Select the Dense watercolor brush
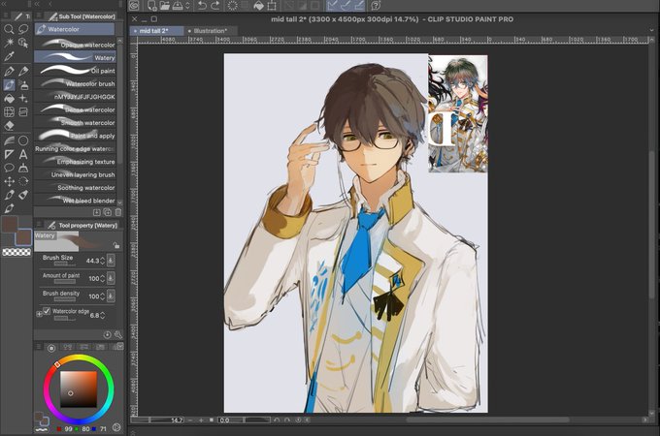 [75, 109]
